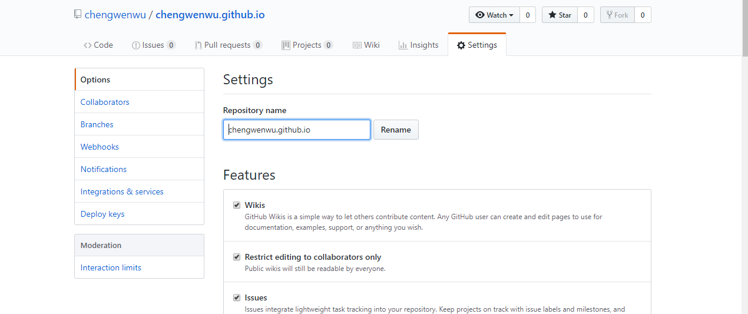This screenshot has width=748, height=314.
Task: Open the Watch dropdown
Action: point(494,15)
